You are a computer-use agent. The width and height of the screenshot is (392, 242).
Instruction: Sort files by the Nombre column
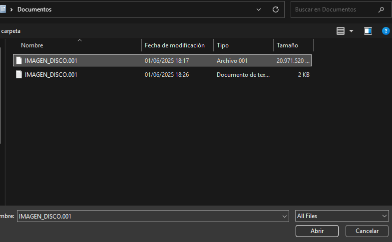(x=32, y=45)
